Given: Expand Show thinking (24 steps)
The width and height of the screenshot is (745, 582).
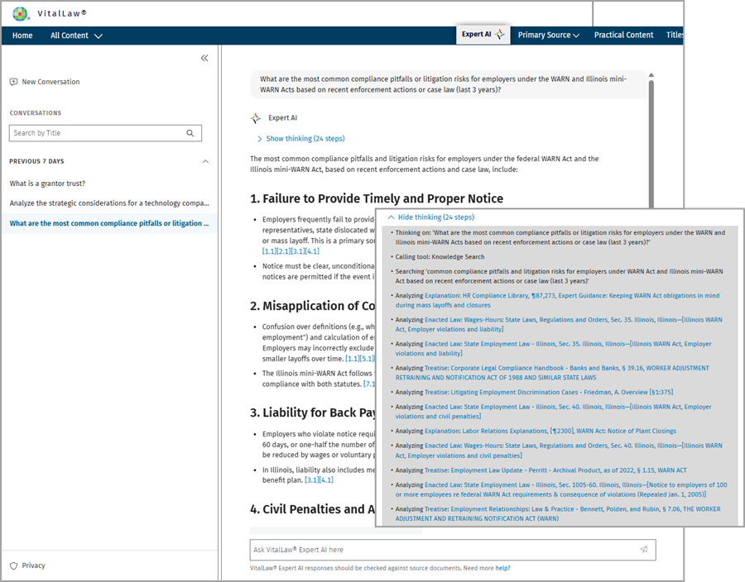Looking at the screenshot, I should 300,139.
